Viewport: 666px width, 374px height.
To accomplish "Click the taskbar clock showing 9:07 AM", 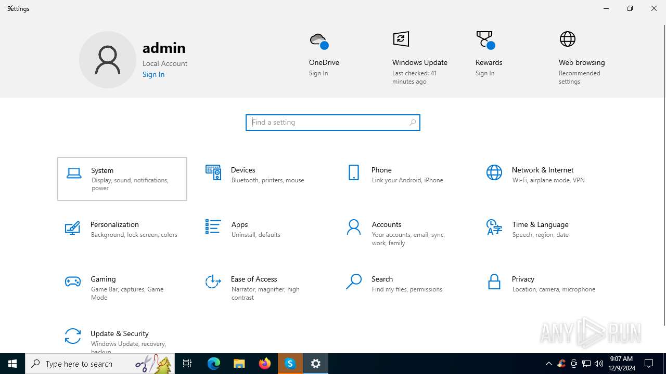I will [622, 364].
